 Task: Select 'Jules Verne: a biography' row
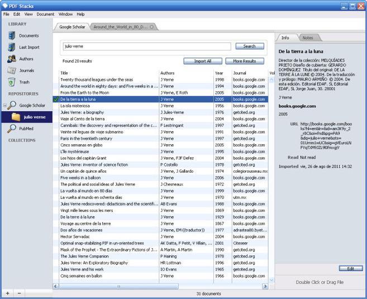[x=160, y=112]
